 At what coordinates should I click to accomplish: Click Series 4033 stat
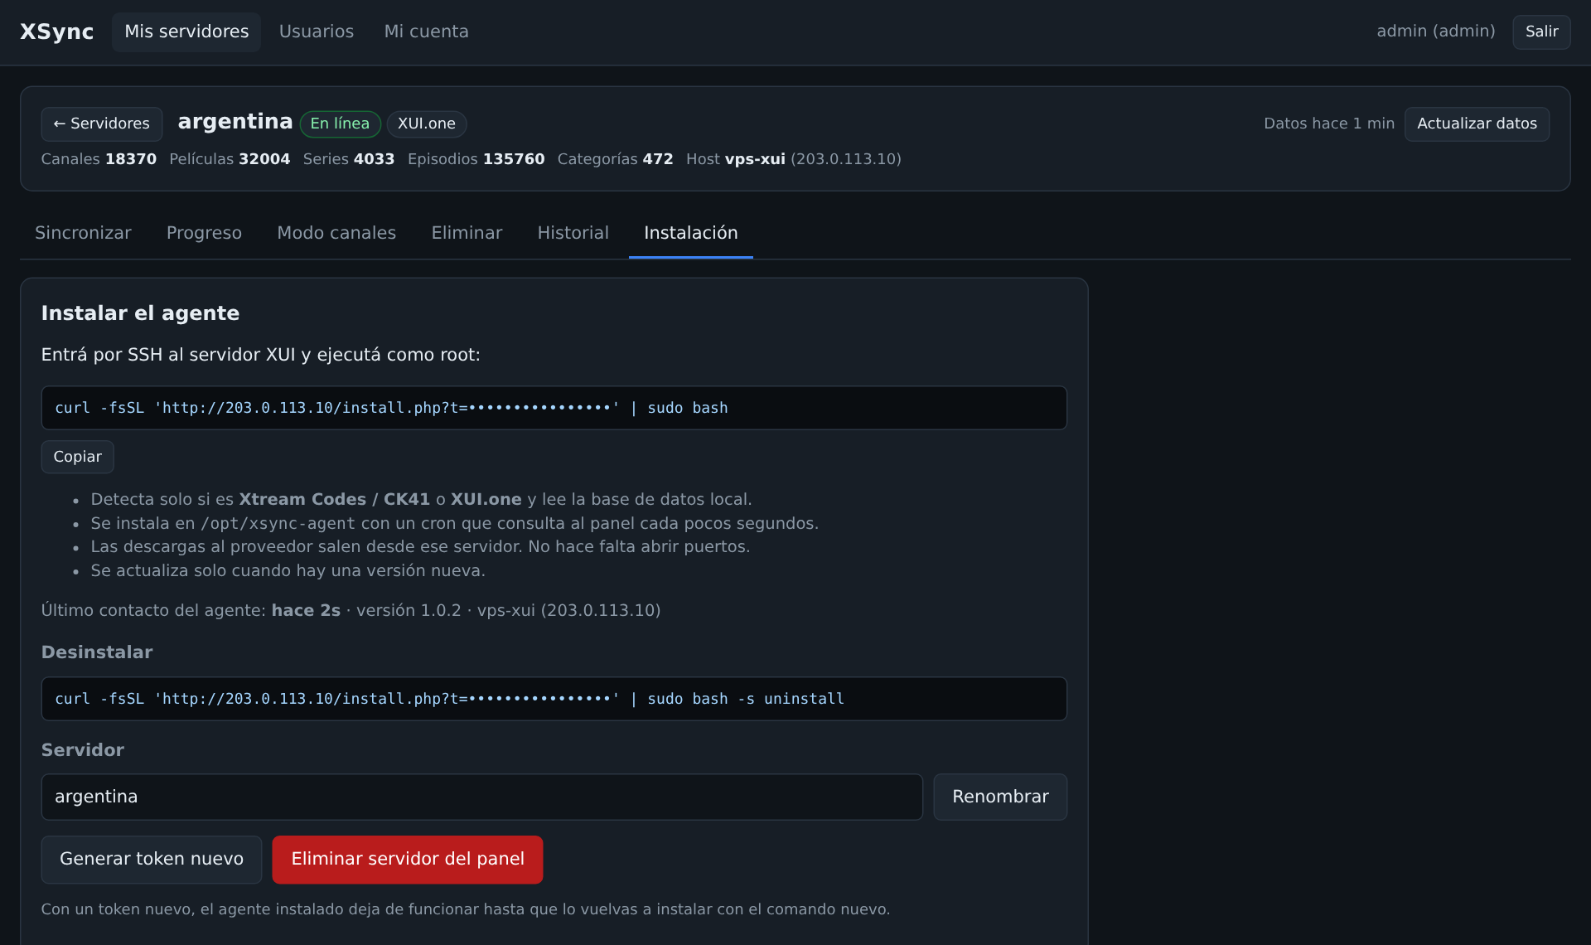coord(349,159)
